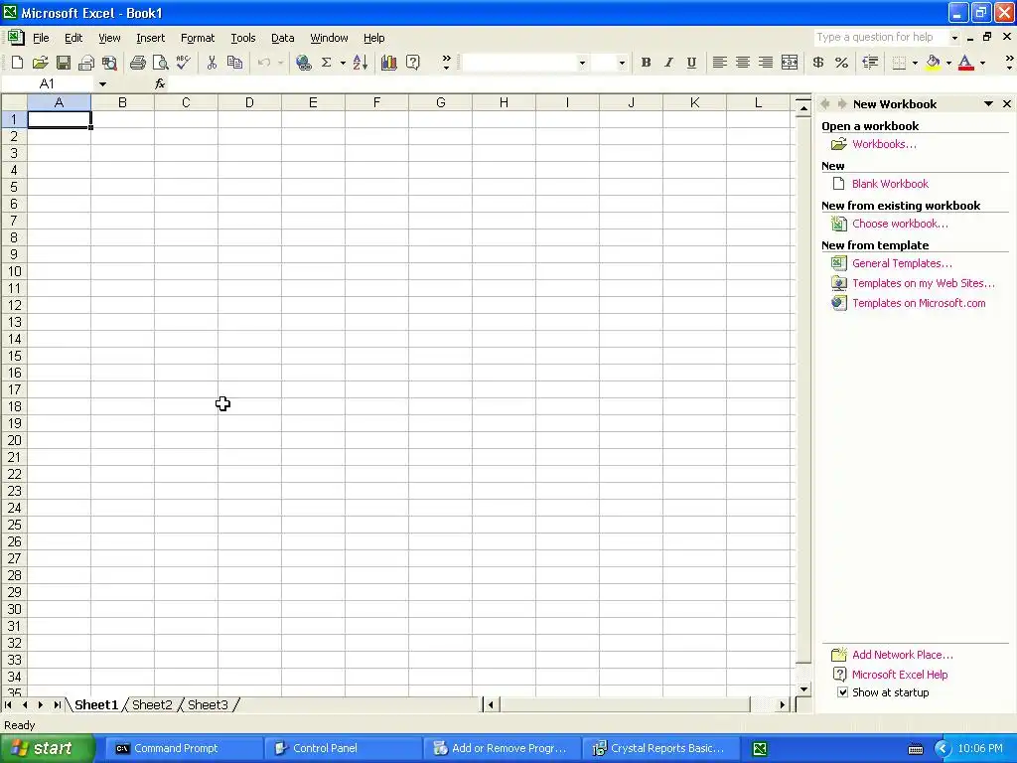Open Templates on Microsoft.com link
This screenshot has width=1017, height=763.
click(919, 303)
